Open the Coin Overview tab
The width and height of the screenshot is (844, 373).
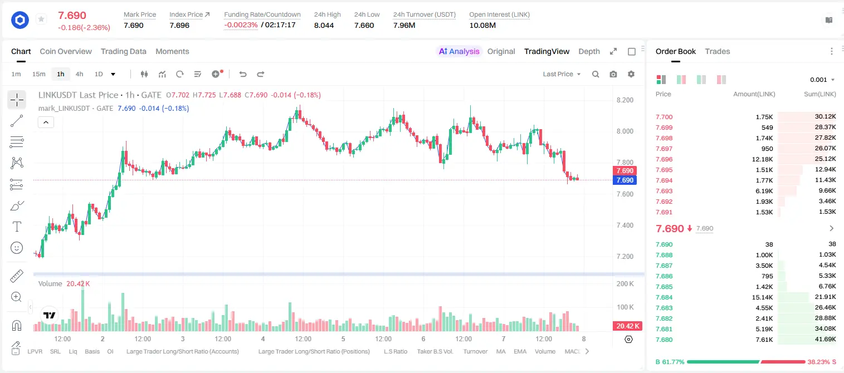[66, 51]
